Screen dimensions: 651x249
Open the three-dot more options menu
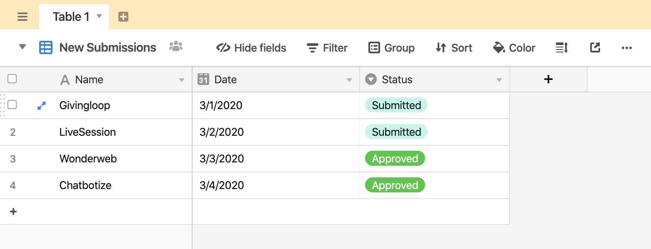point(627,48)
